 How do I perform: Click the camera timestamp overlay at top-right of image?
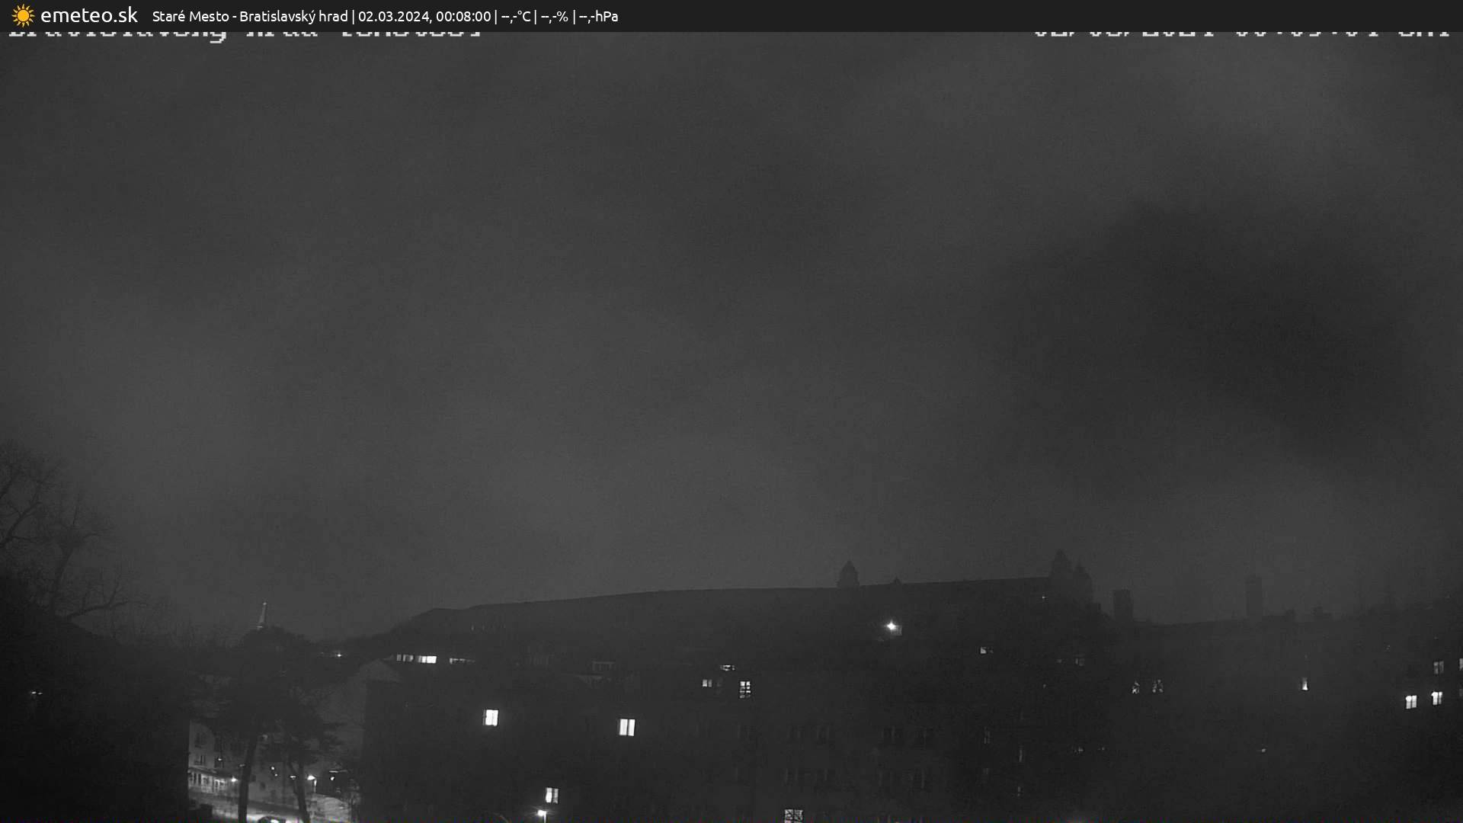pos(1241,34)
